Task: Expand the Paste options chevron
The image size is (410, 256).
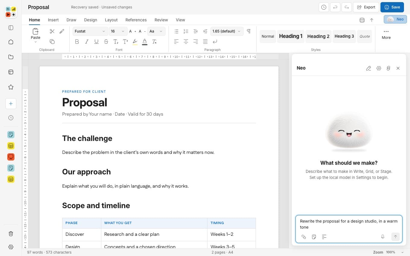Action: [x=36, y=42]
